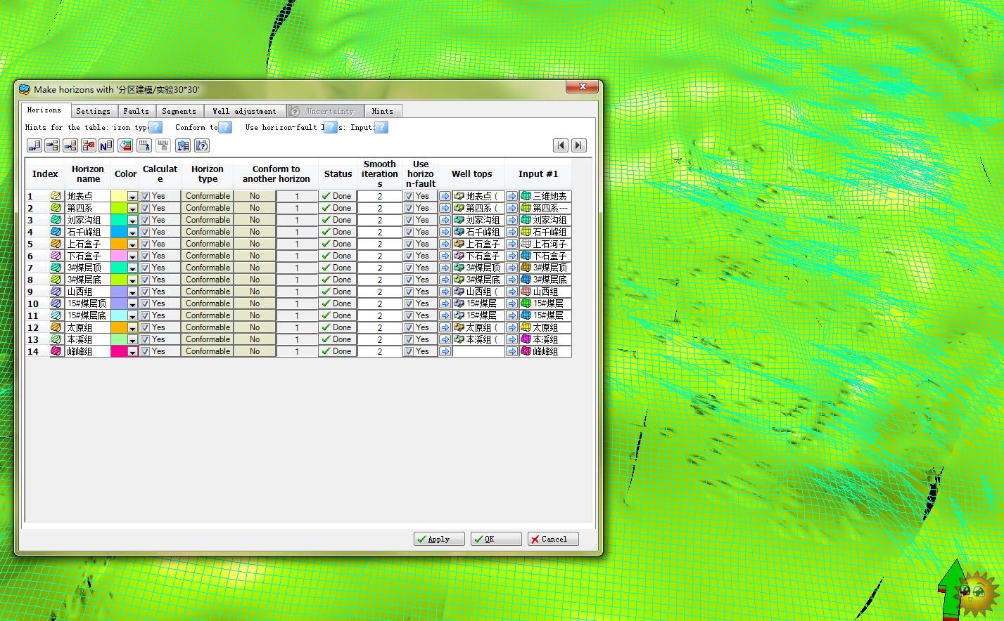Click the red X delete row icon
The height and width of the screenshot is (621, 1004).
tap(89, 145)
